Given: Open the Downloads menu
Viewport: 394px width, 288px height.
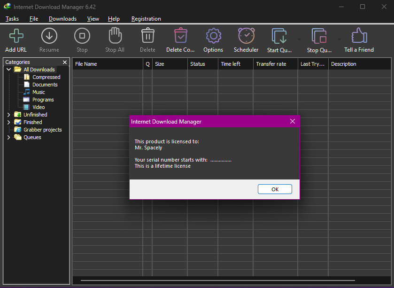Looking at the screenshot, I should click(62, 19).
